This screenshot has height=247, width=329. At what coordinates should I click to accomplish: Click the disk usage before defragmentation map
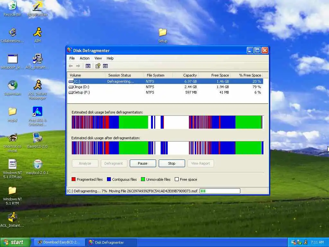(167, 122)
